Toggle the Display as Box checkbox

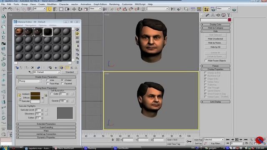205,72
